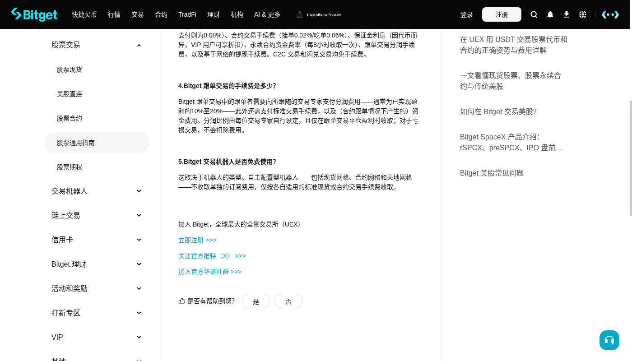
Task: Expand the 信用卡 section
Action: 97,240
